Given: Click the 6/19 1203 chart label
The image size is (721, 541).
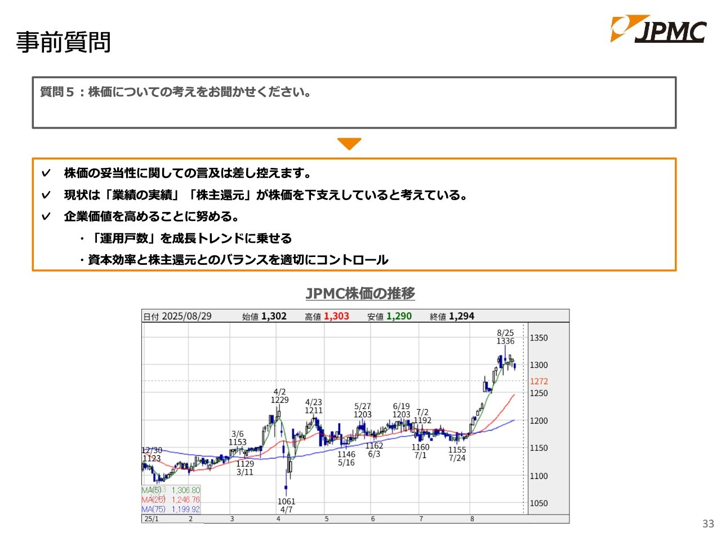Looking at the screenshot, I should pos(402,410).
